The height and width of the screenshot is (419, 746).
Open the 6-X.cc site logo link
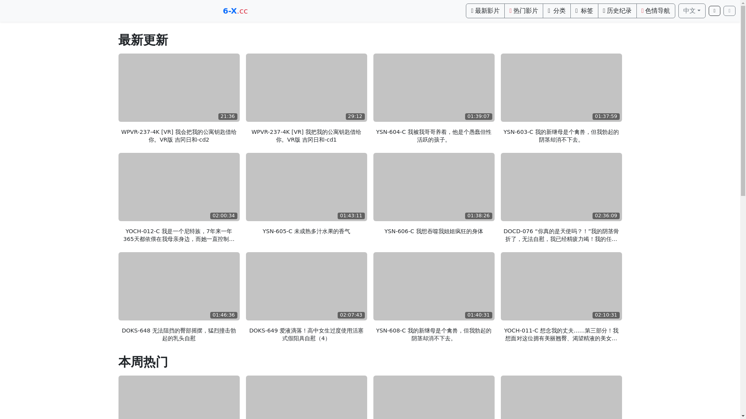(x=235, y=11)
